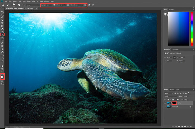The height and width of the screenshot is (129, 195).
Task: Choose the Type tool
Action: tap(2, 57)
